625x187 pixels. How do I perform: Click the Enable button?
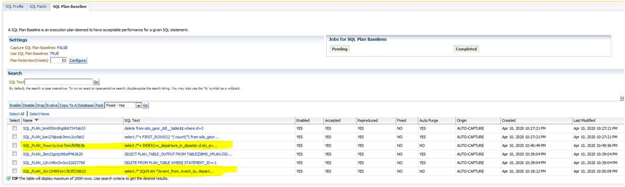tap(15, 105)
